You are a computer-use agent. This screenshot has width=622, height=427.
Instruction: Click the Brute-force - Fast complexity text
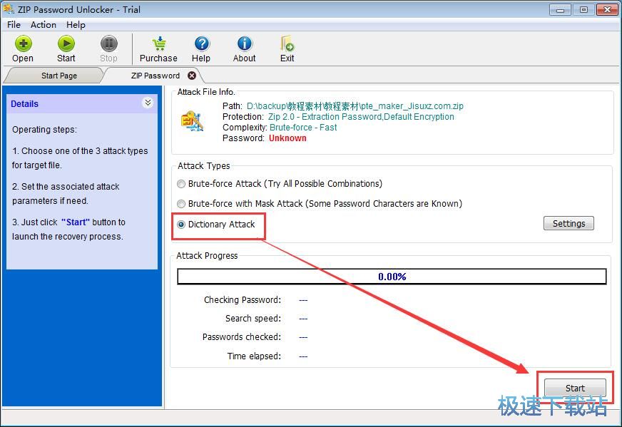303,128
